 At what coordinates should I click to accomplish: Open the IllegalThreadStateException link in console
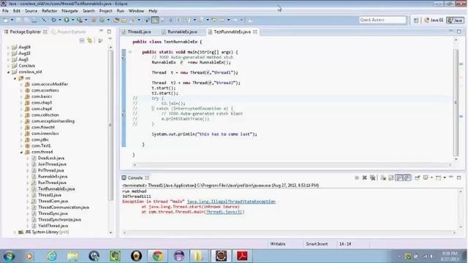231,202
